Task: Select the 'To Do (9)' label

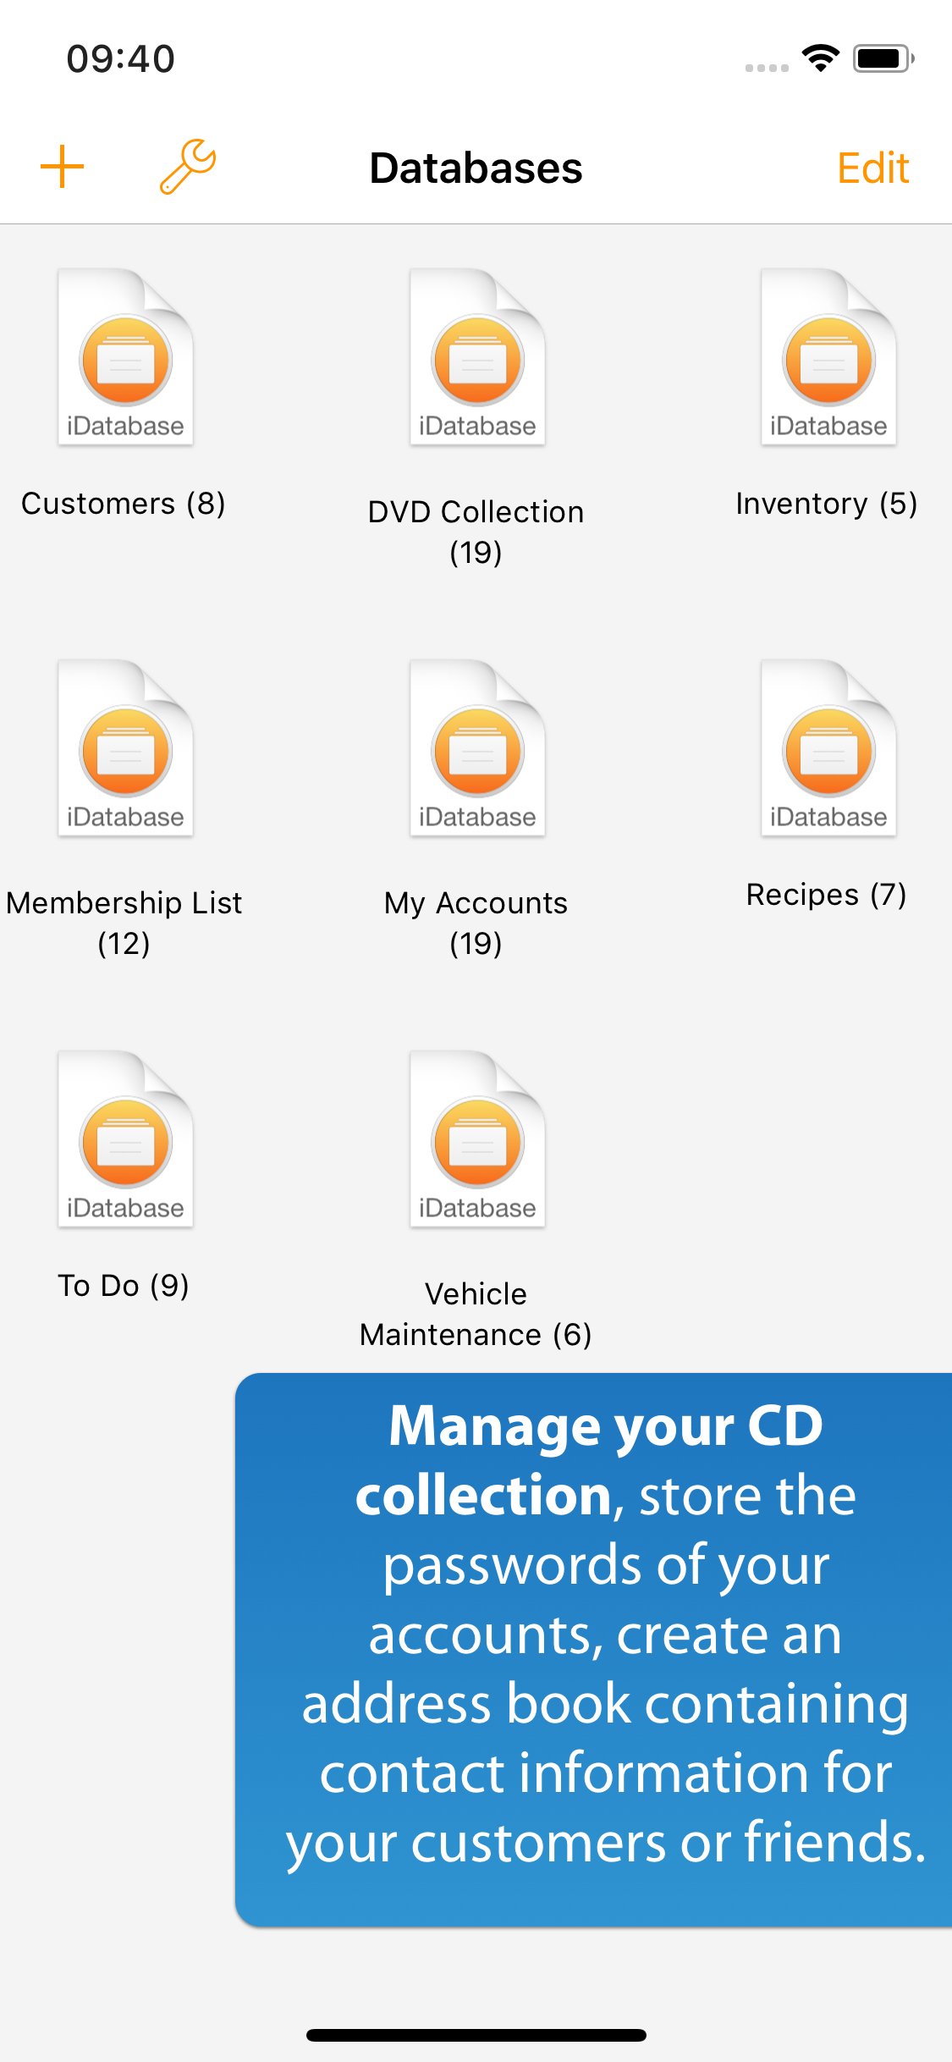Action: click(x=124, y=1286)
